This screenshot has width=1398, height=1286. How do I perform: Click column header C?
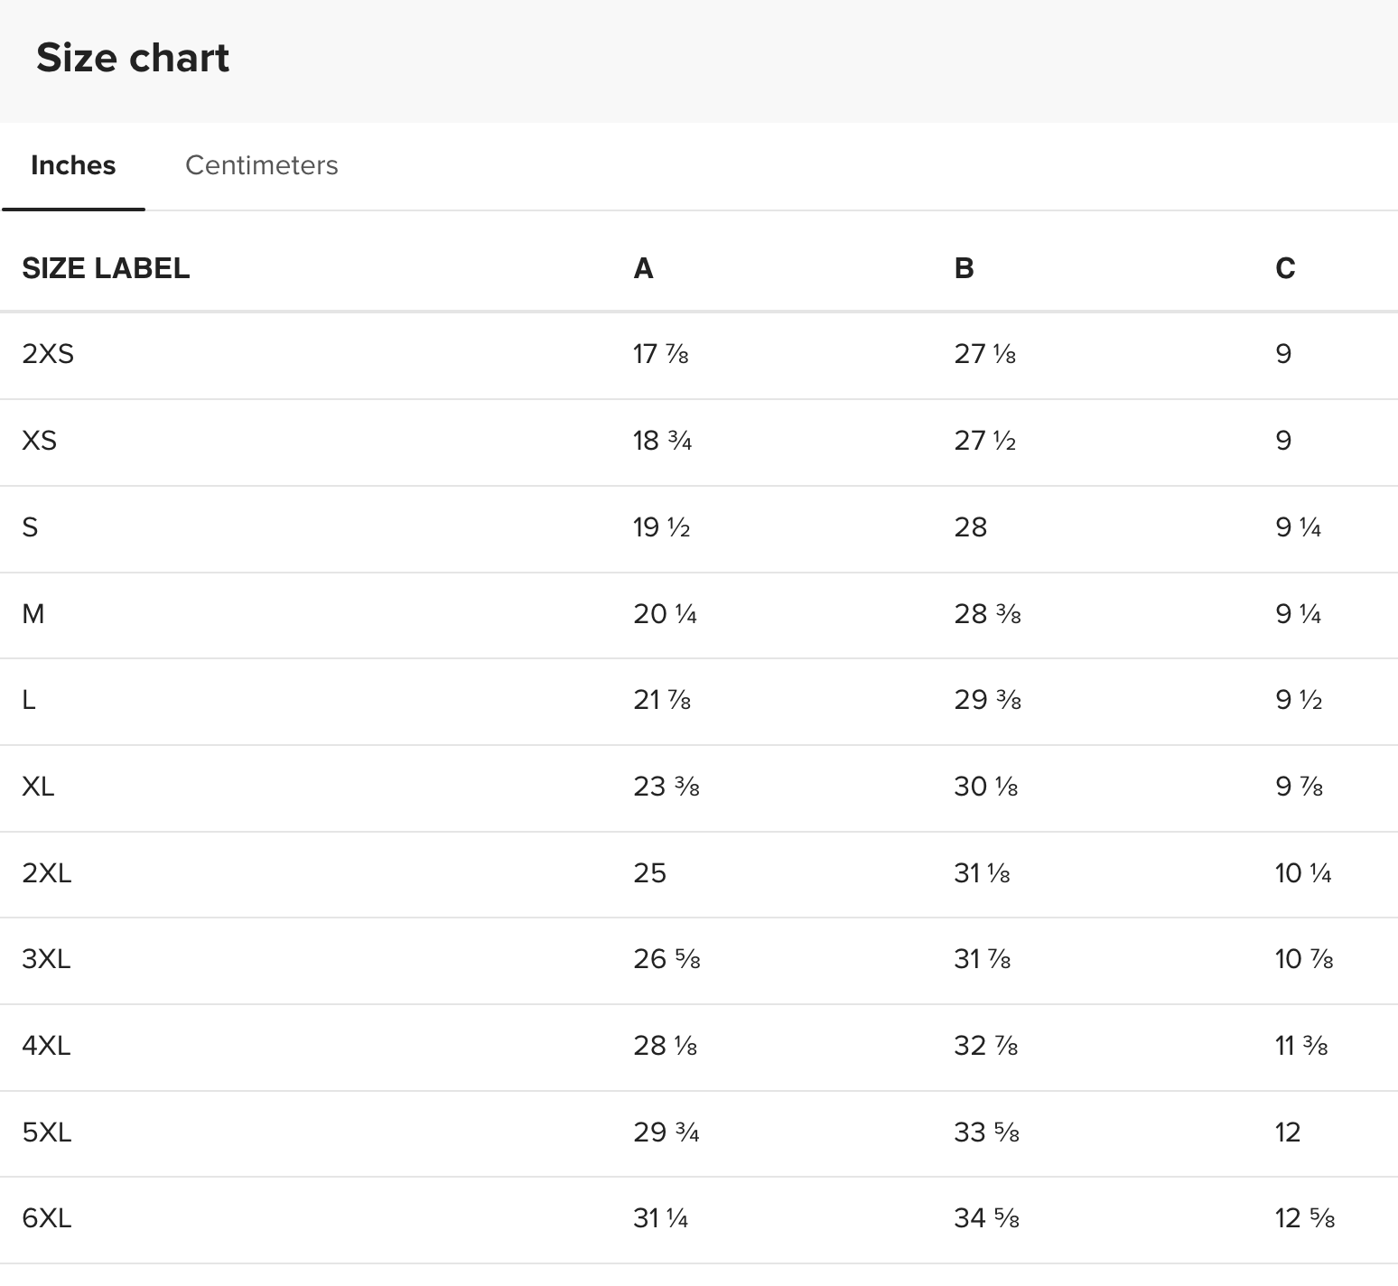point(1285,268)
